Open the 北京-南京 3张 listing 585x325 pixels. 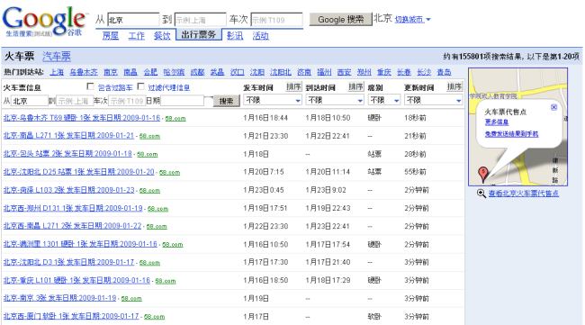click(x=59, y=298)
